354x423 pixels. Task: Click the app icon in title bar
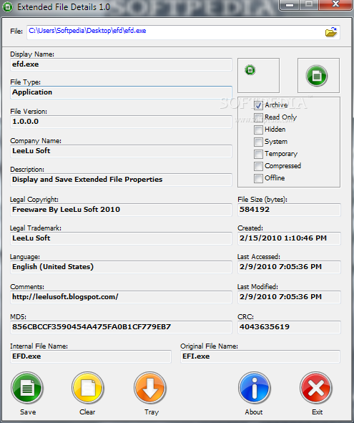tap(7, 7)
